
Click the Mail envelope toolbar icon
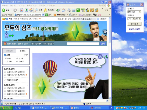[x=64, y=10]
